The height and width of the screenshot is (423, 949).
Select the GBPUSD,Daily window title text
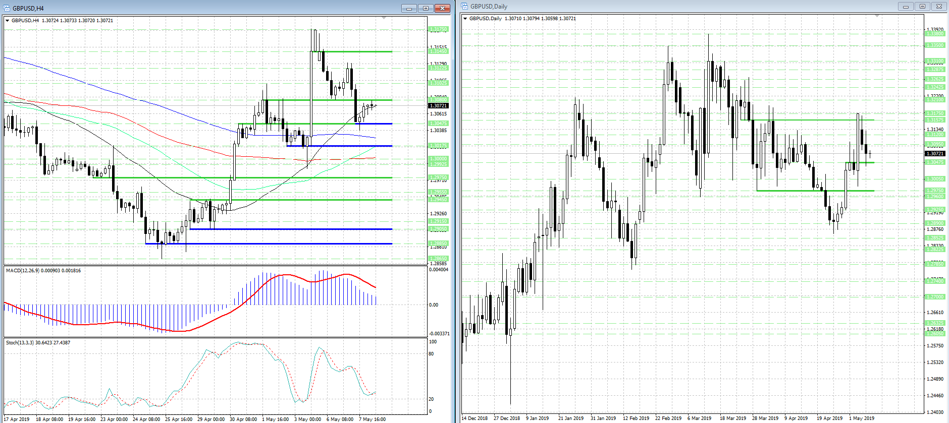click(489, 7)
